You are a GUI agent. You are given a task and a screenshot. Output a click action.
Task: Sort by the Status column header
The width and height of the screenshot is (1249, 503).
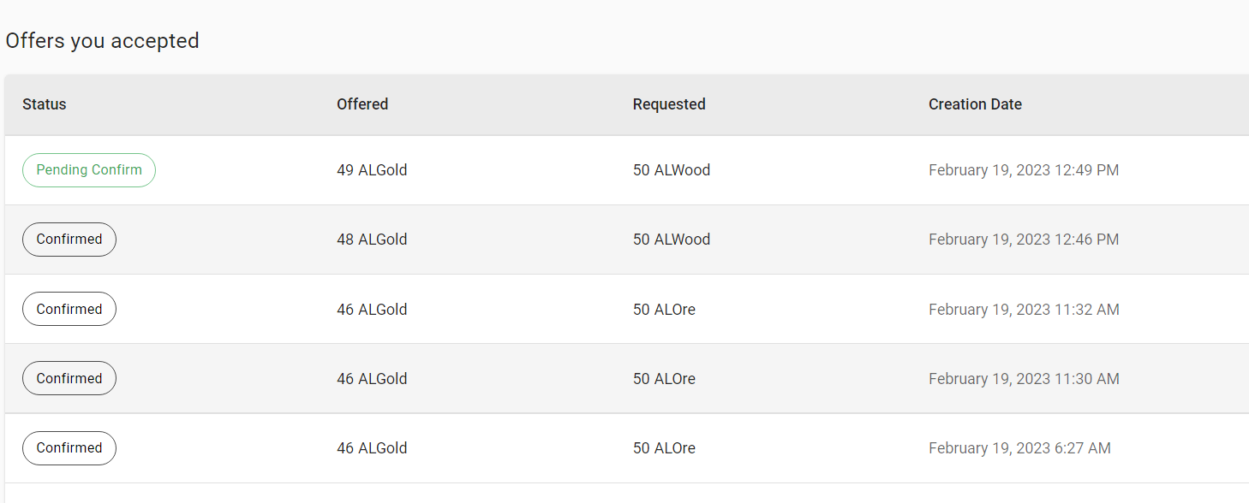(x=44, y=104)
